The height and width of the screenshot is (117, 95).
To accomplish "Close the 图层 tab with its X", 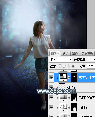I will 58,54.
